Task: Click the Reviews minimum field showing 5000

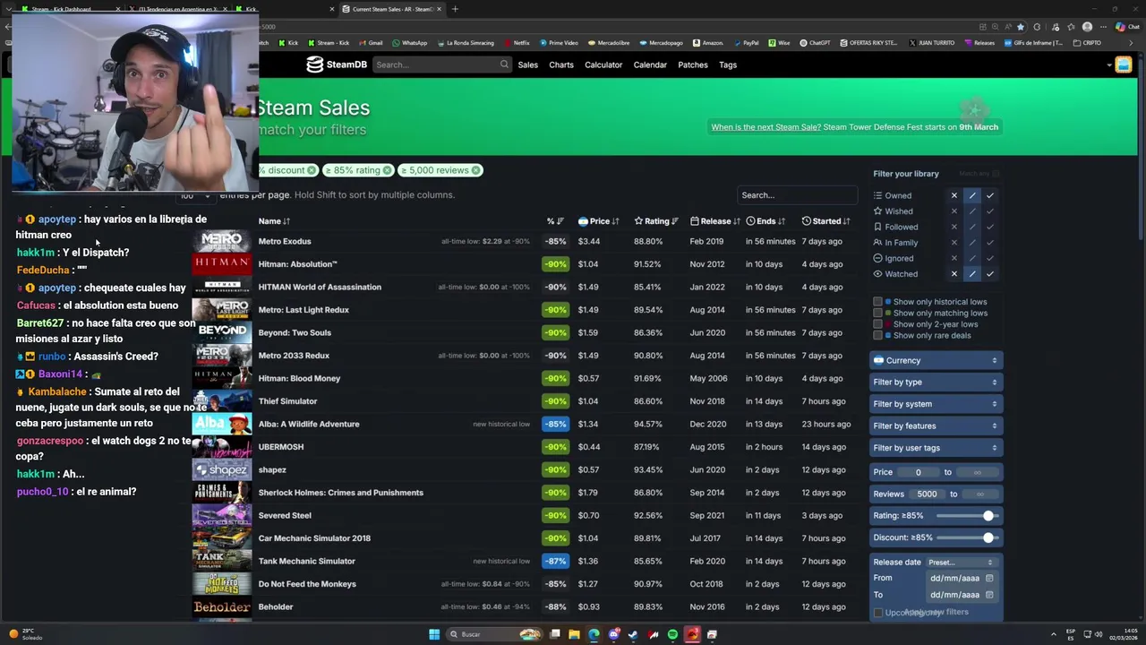Action: pos(927,494)
